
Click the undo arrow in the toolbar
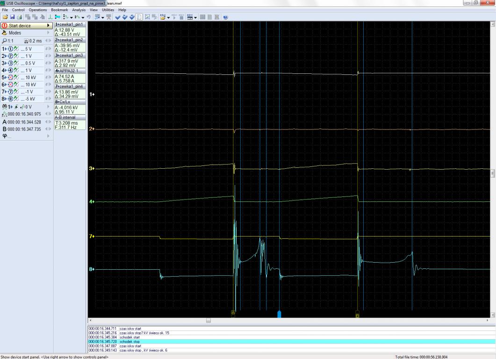click(x=88, y=17)
